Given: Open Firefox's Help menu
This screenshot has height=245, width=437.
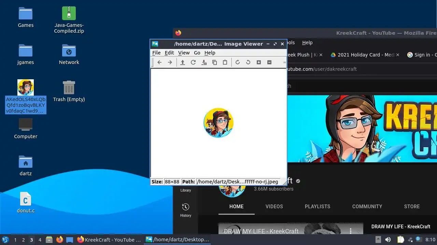Looking at the screenshot, I should pos(307,43).
